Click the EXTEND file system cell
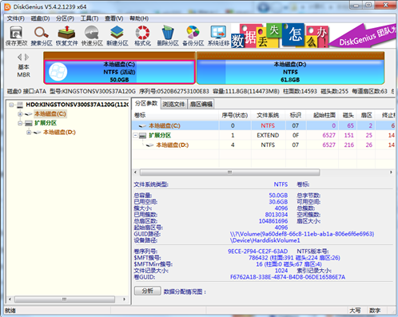The width and height of the screenshot is (398, 317). 268,136
